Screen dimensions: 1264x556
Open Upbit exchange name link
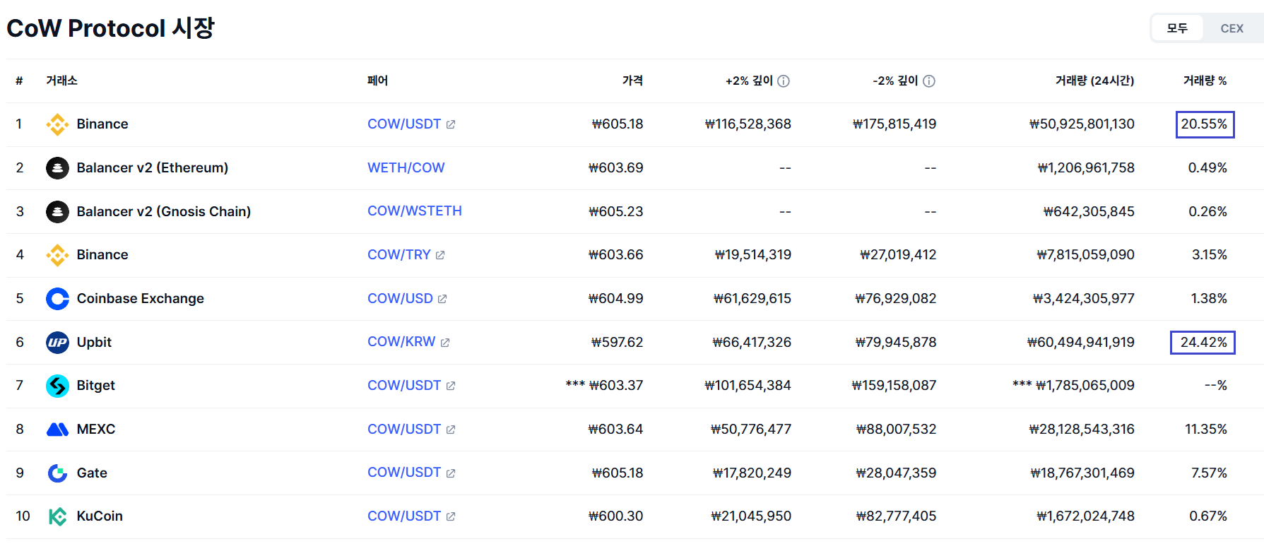point(94,342)
